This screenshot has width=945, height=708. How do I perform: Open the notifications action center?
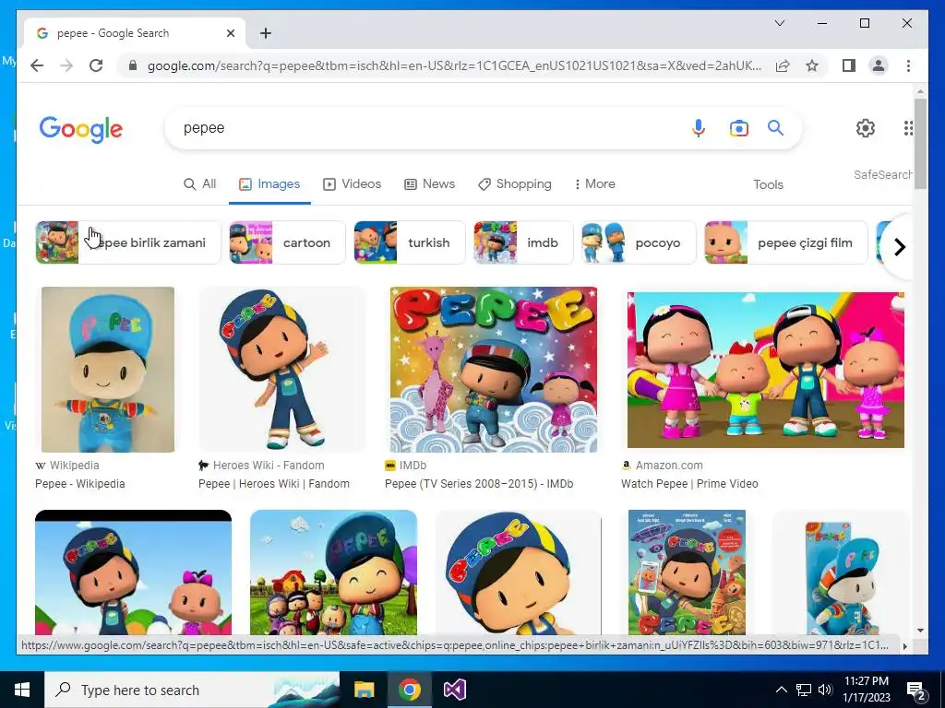click(916, 690)
